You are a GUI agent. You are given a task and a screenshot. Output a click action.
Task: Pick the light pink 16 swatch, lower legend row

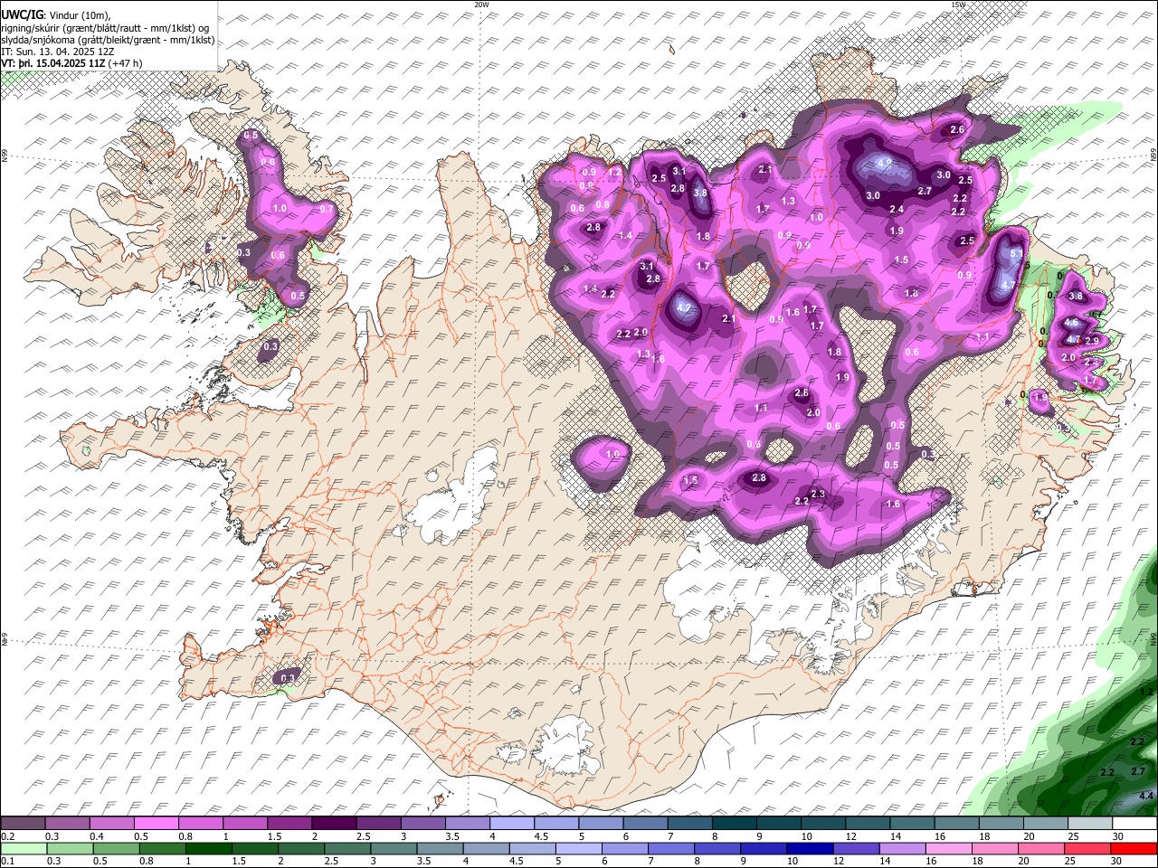(949, 848)
